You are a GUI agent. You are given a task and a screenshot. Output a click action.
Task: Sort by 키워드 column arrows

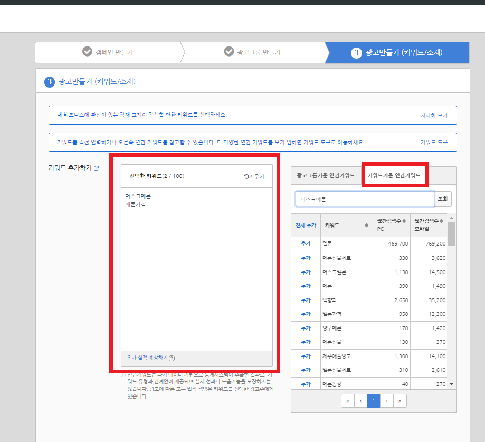367,225
